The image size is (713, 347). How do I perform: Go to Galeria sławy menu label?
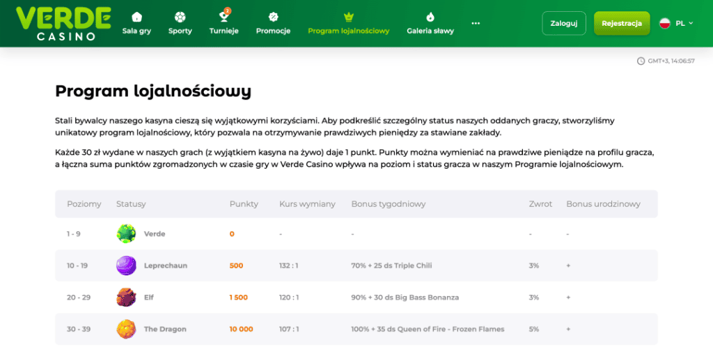tap(430, 31)
